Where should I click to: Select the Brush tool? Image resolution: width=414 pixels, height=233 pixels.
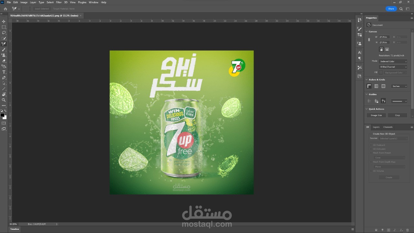click(4, 50)
